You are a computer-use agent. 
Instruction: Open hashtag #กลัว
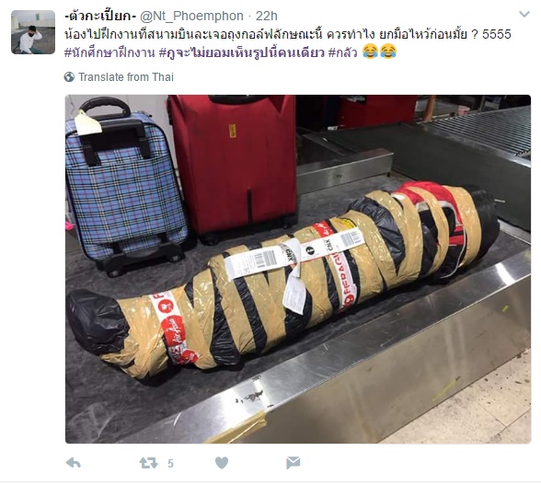tap(342, 52)
